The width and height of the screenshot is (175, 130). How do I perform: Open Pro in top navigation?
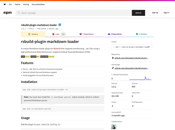coord(10,5)
